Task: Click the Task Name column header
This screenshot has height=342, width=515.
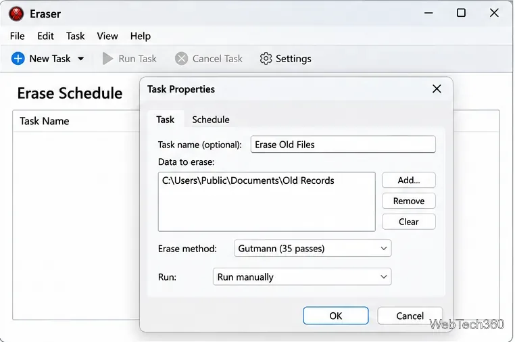Action: [45, 121]
